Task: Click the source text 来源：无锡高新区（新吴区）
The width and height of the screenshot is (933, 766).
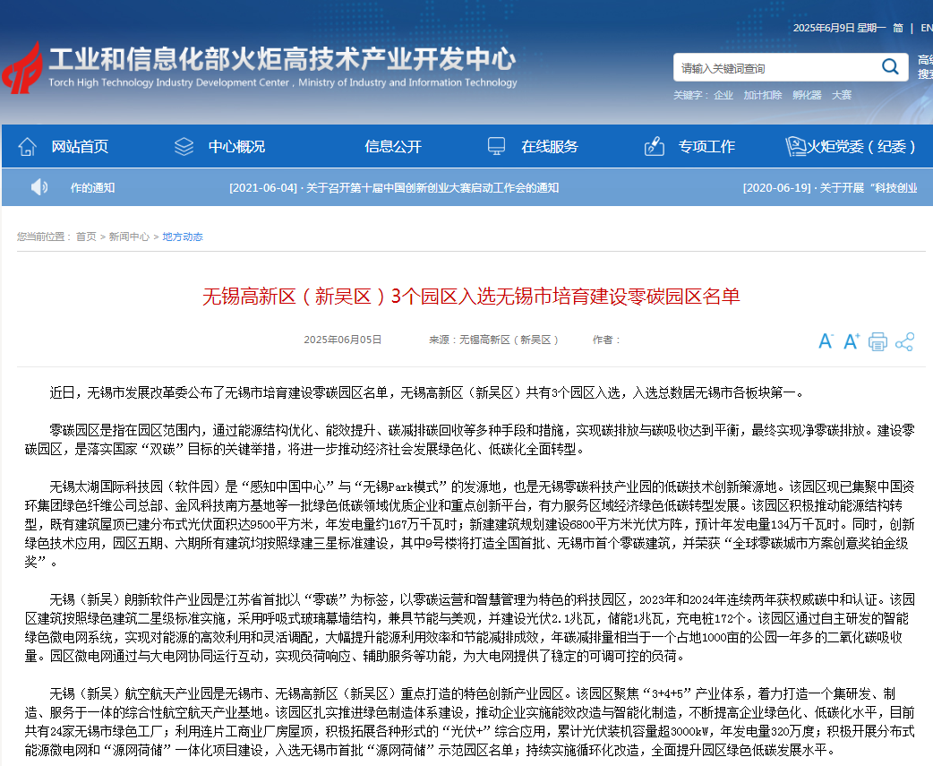Action: (494, 340)
